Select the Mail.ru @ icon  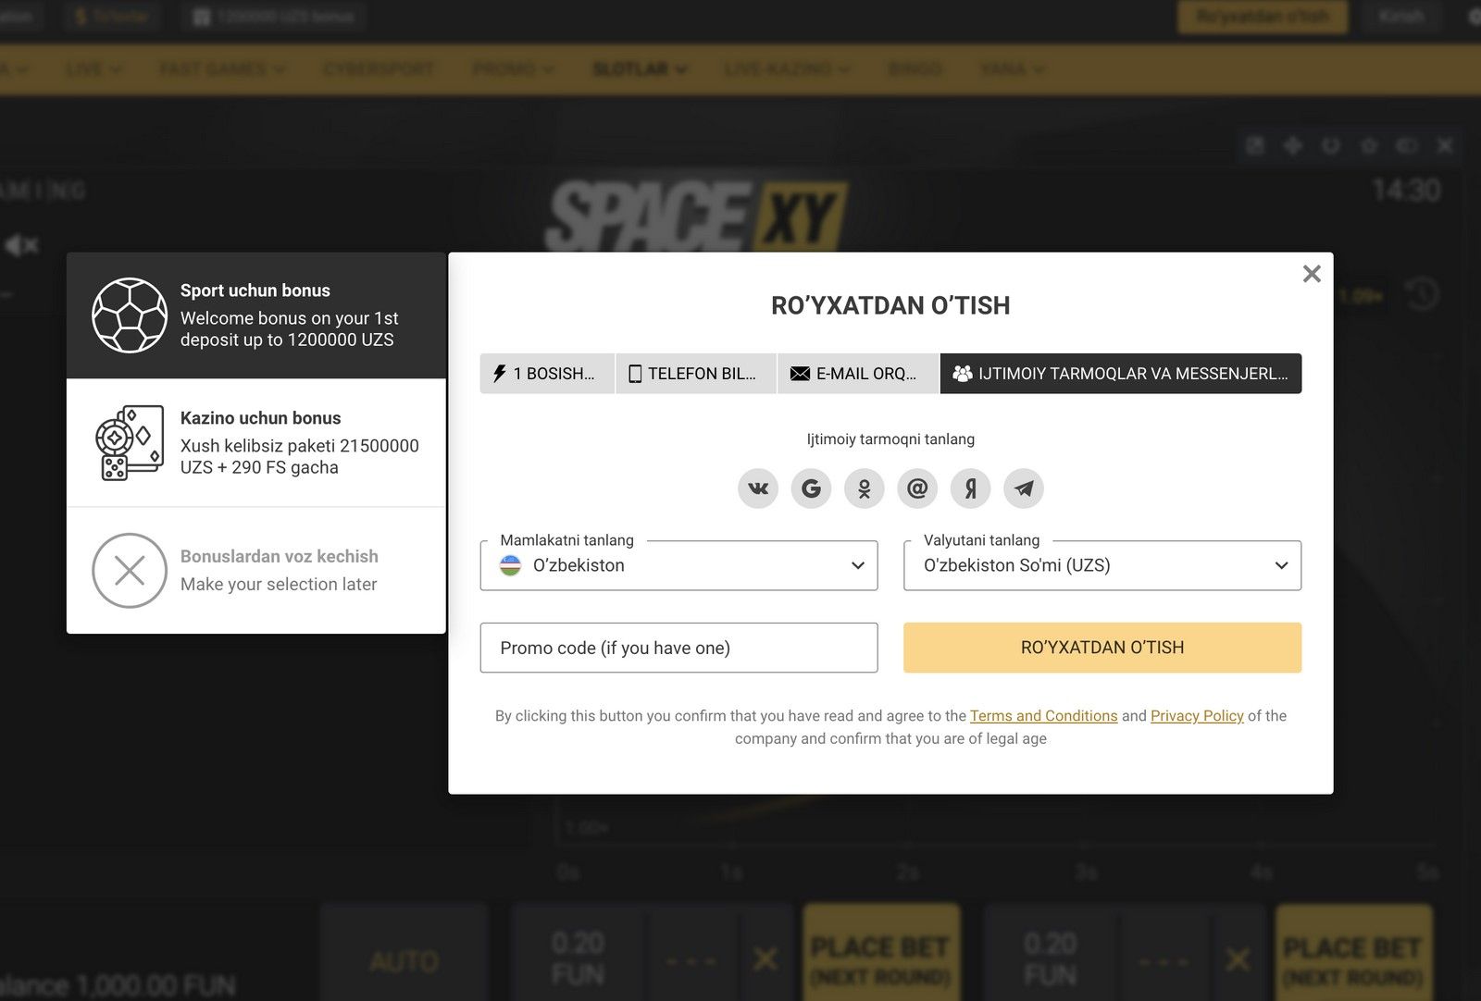(x=917, y=488)
